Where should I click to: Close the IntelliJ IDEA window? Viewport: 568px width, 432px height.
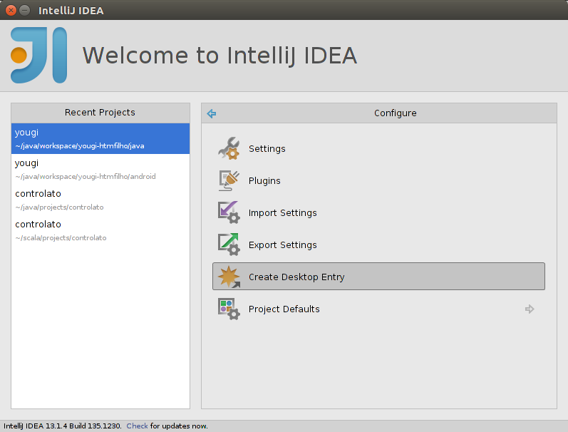click(11, 10)
